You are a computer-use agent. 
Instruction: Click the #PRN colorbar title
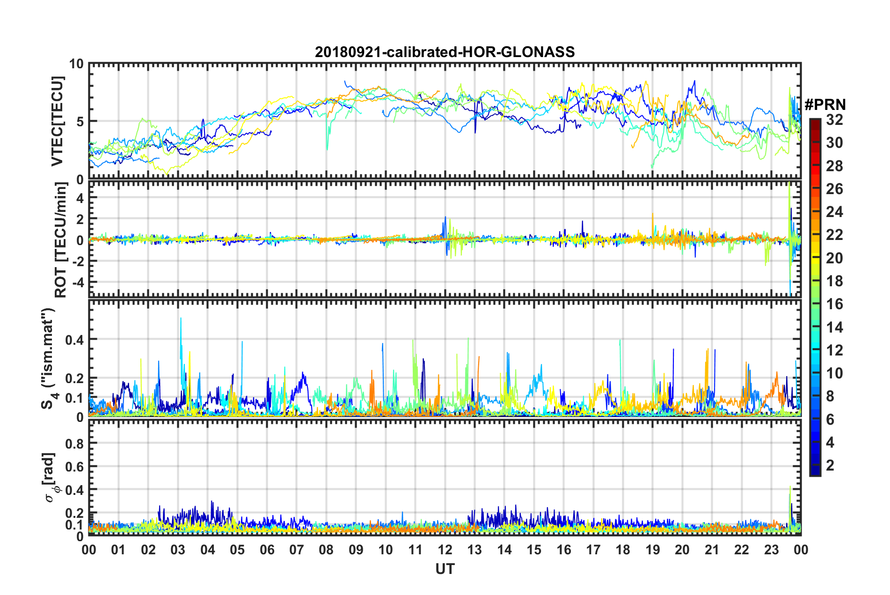point(825,104)
